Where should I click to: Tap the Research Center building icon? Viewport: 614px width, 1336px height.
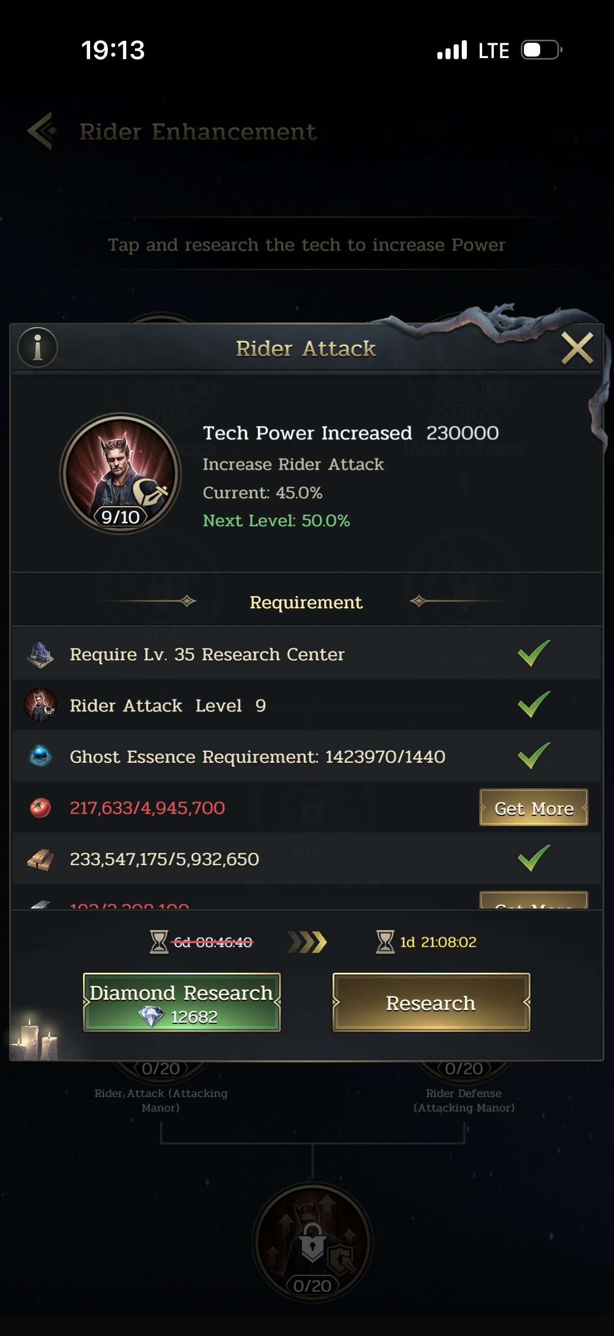(40, 655)
